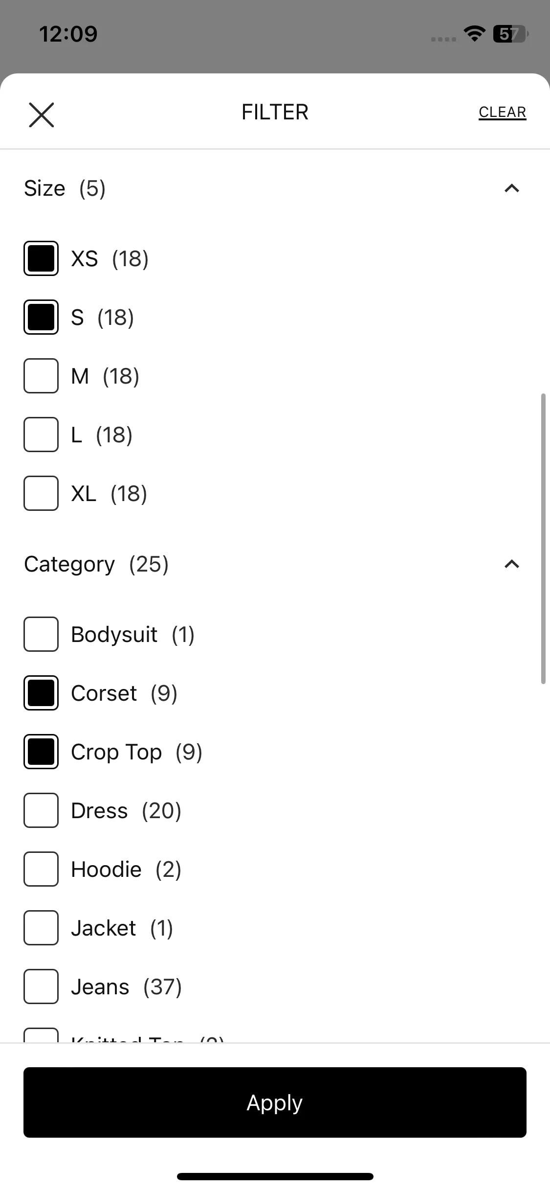Screen dimensions: 550x1192
Task: Deselect the Corset category checkbox
Action: (x=41, y=693)
